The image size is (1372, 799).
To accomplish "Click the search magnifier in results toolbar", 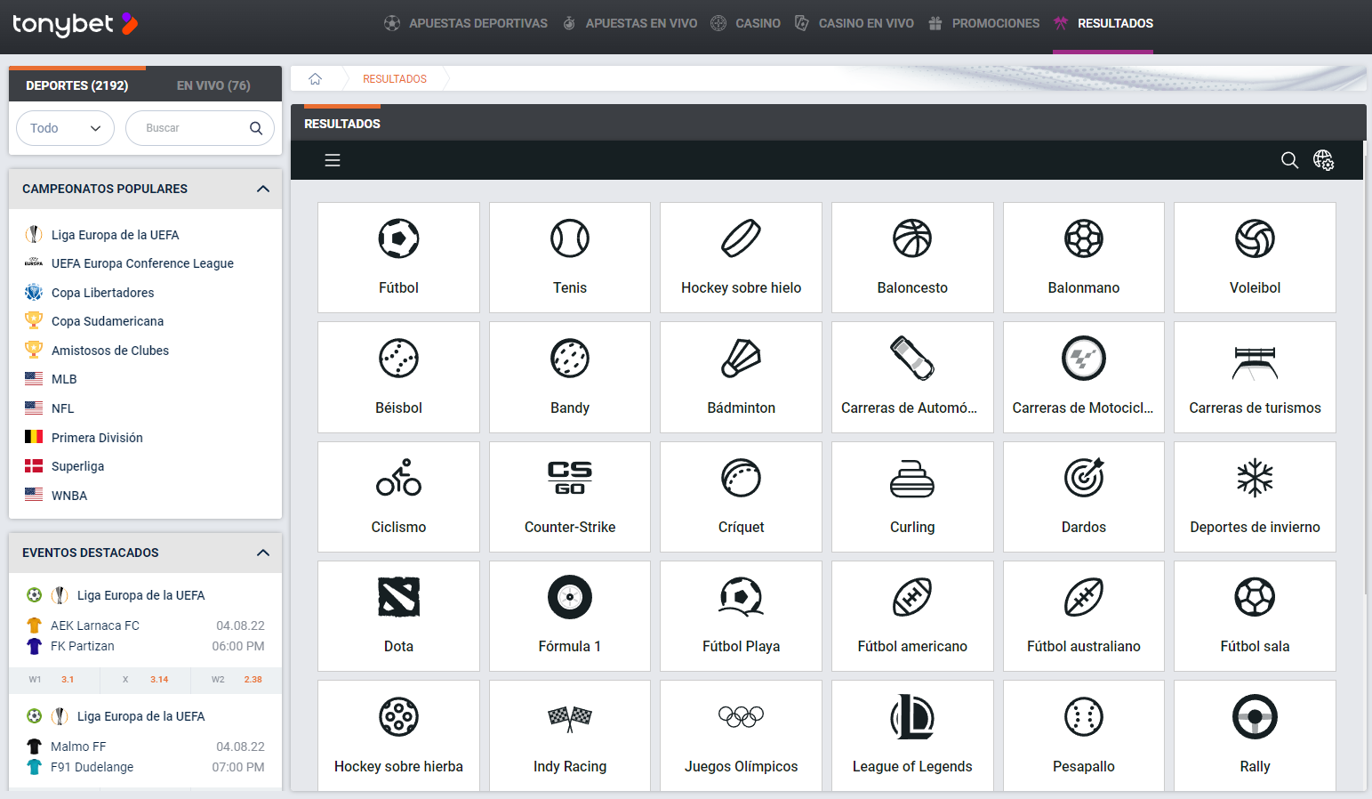I will [x=1289, y=160].
